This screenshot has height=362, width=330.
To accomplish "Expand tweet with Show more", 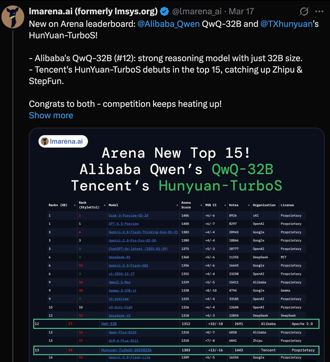I will coord(51,115).
